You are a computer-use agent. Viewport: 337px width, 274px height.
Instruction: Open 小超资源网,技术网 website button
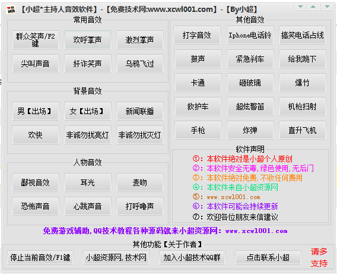[116, 257]
